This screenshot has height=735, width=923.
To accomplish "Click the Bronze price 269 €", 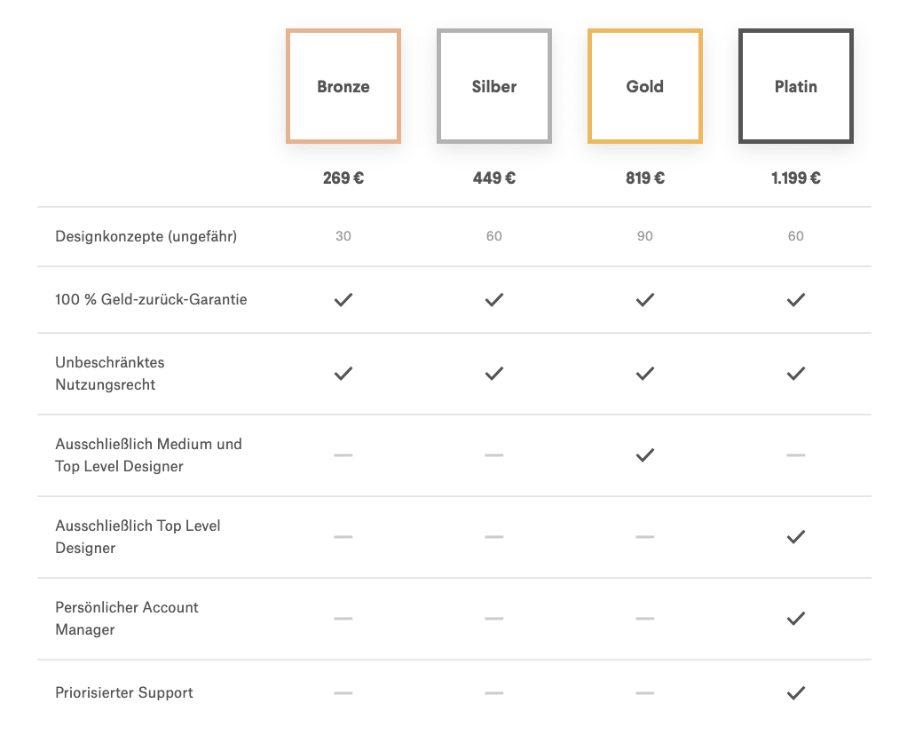I will pyautogui.click(x=343, y=178).
